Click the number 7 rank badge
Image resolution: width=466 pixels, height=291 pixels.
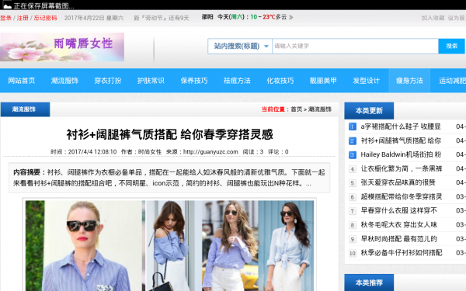[352, 211]
